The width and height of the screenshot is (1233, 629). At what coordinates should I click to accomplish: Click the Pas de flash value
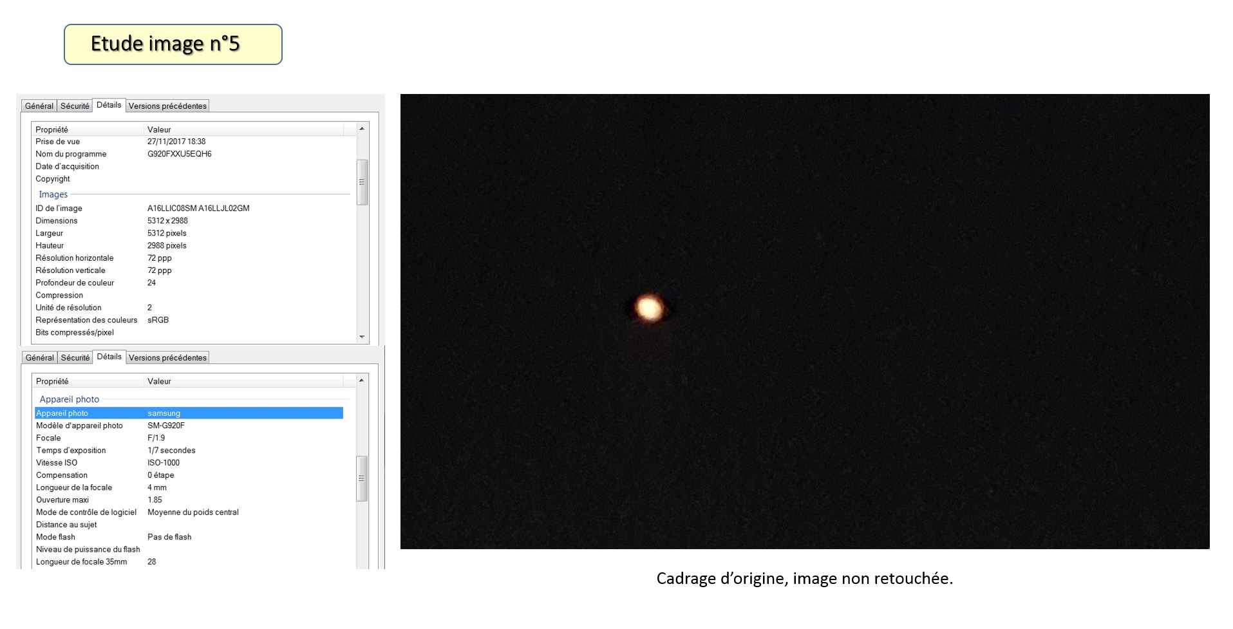169,537
